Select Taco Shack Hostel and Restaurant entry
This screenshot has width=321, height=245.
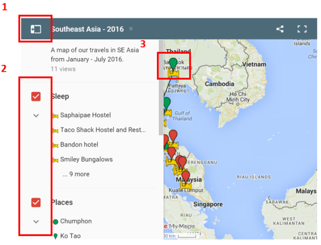click(x=103, y=130)
